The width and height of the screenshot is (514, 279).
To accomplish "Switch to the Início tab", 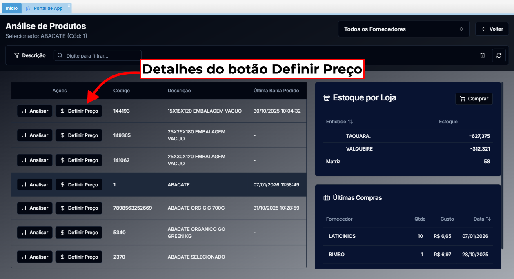I will pos(11,8).
